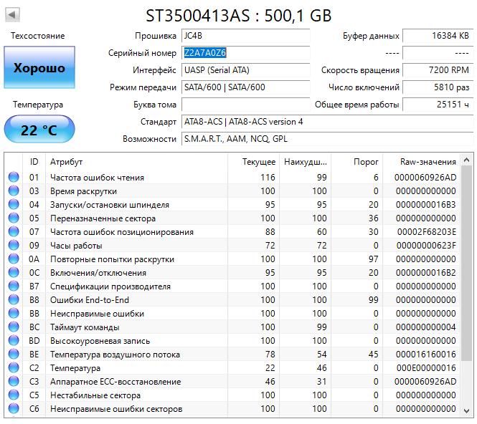Select the status icon beside Часы работы
477x424 pixels.
point(14,246)
